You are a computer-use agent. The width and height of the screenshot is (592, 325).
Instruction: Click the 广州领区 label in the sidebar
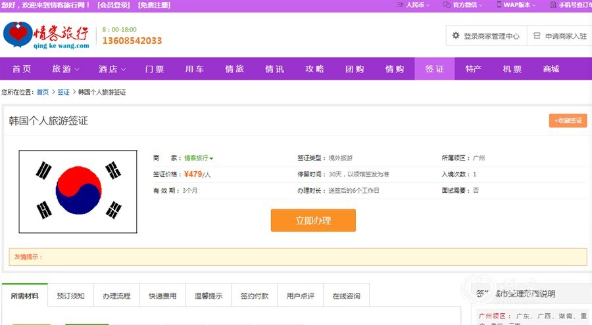495,316
